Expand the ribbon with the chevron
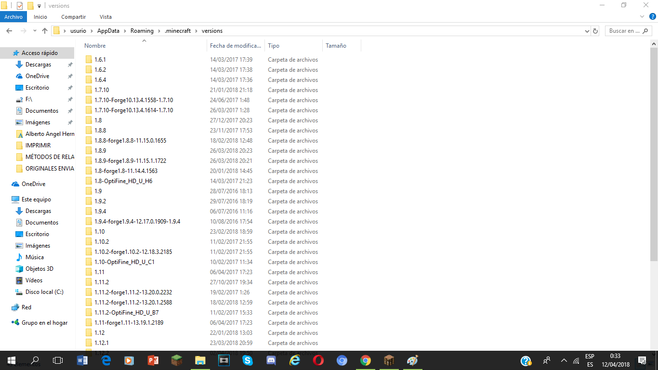 642,16
